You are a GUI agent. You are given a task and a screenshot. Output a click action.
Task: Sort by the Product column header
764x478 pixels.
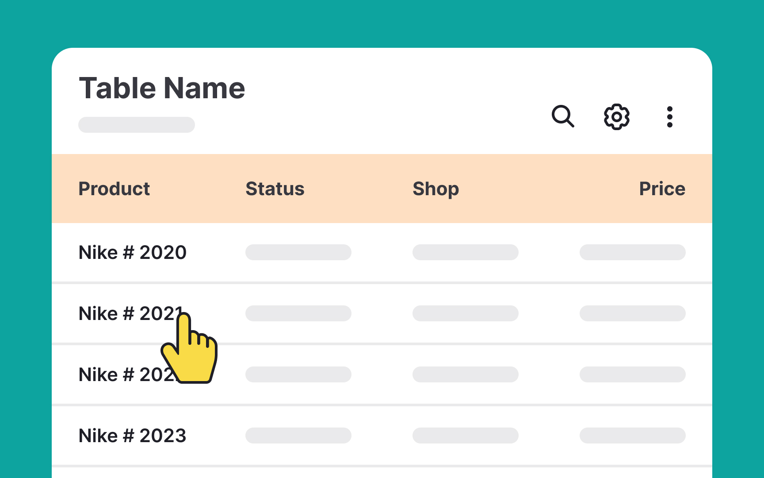pos(114,188)
